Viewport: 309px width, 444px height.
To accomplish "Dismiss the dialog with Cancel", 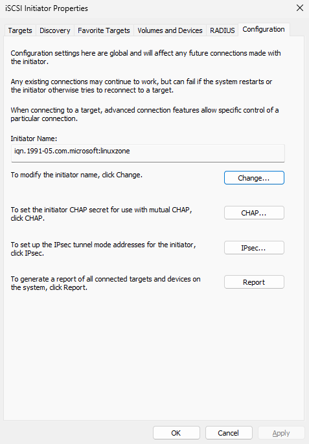I will tap(229, 432).
